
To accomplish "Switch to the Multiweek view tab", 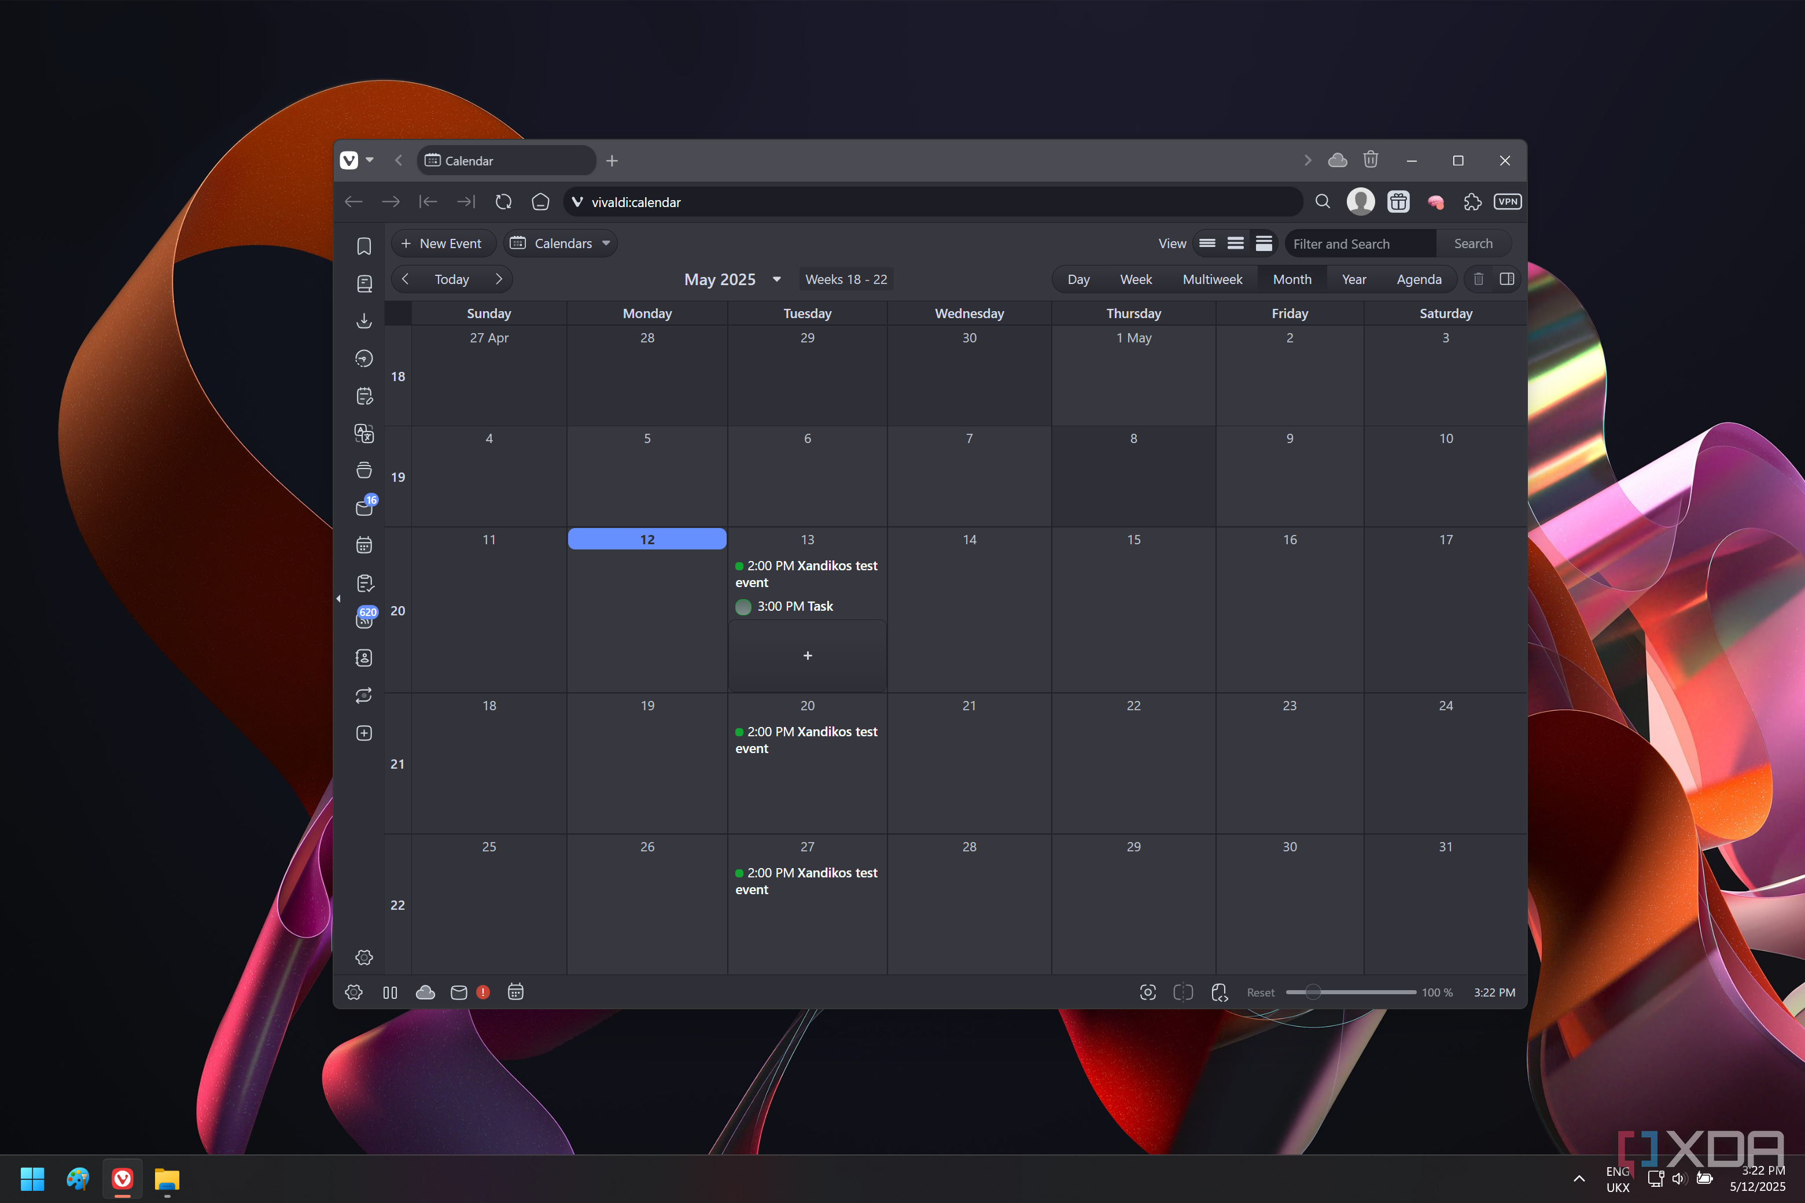I will tap(1212, 279).
